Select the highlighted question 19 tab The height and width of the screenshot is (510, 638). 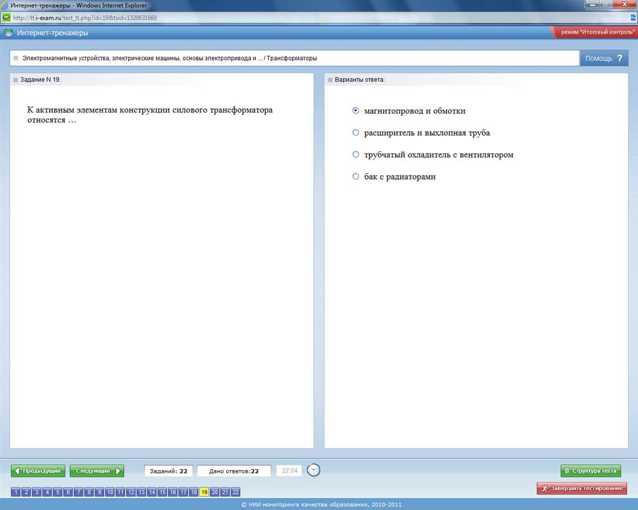point(204,492)
